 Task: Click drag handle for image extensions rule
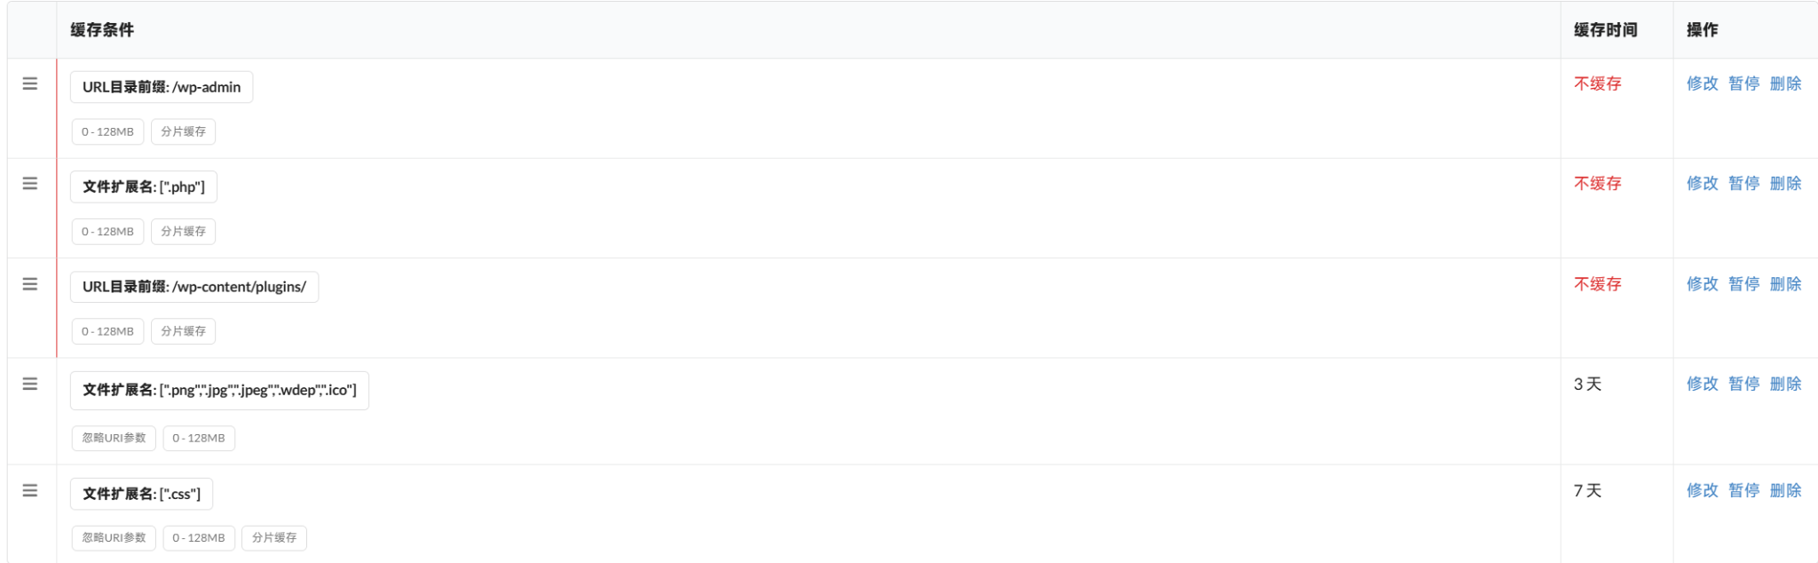(x=30, y=384)
